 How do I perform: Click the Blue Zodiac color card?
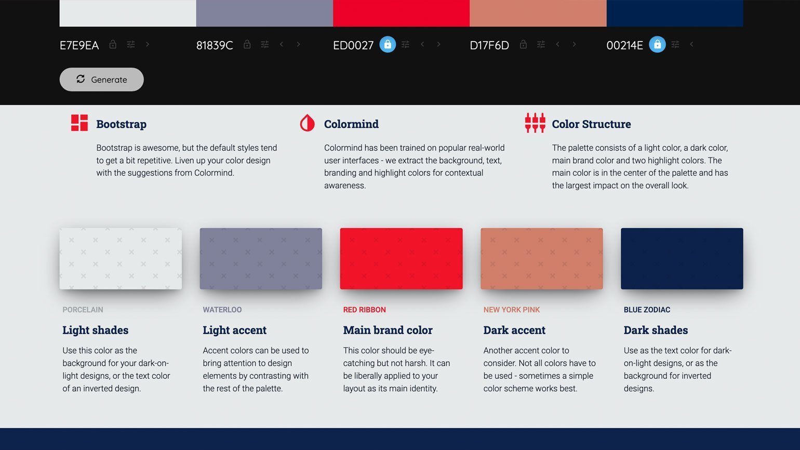tap(682, 259)
